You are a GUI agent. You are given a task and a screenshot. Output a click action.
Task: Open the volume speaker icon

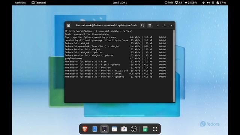[208, 3]
